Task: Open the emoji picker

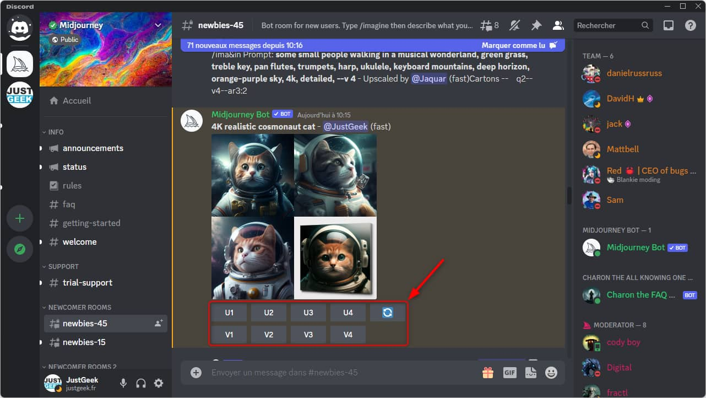Action: pyautogui.click(x=551, y=373)
